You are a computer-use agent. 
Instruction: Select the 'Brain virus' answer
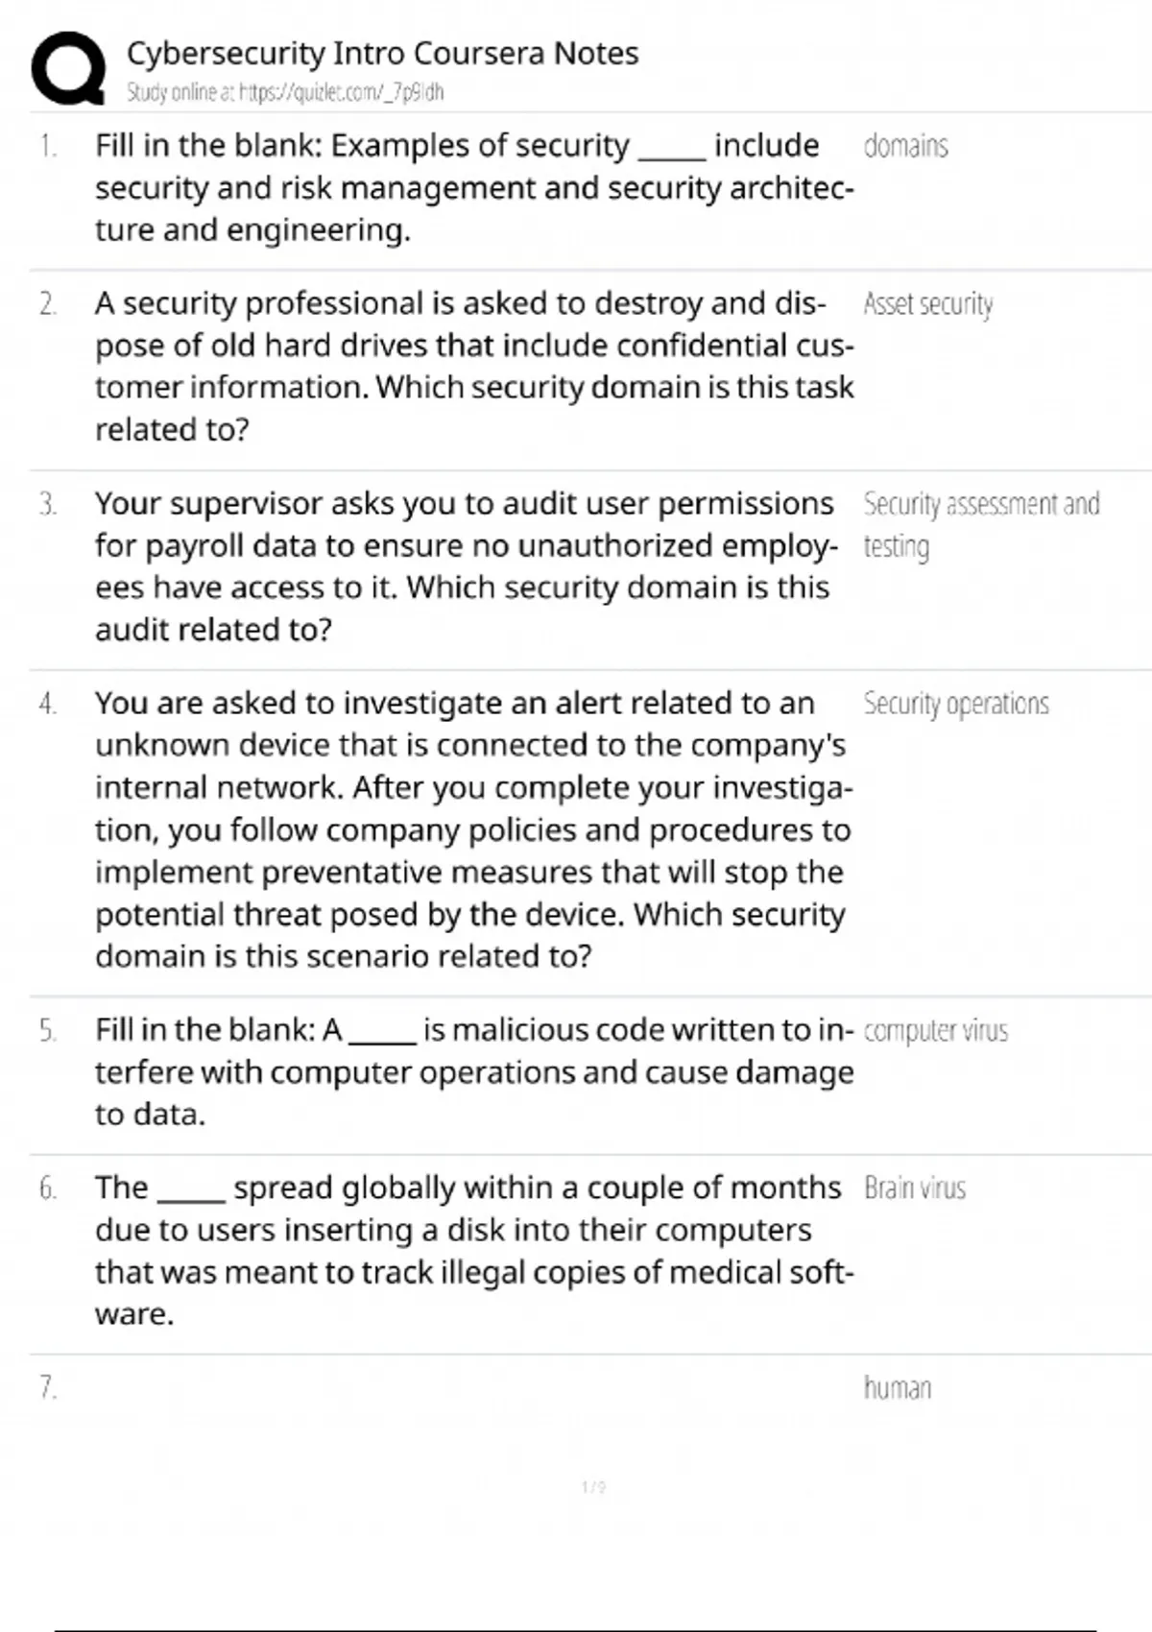click(x=914, y=1188)
